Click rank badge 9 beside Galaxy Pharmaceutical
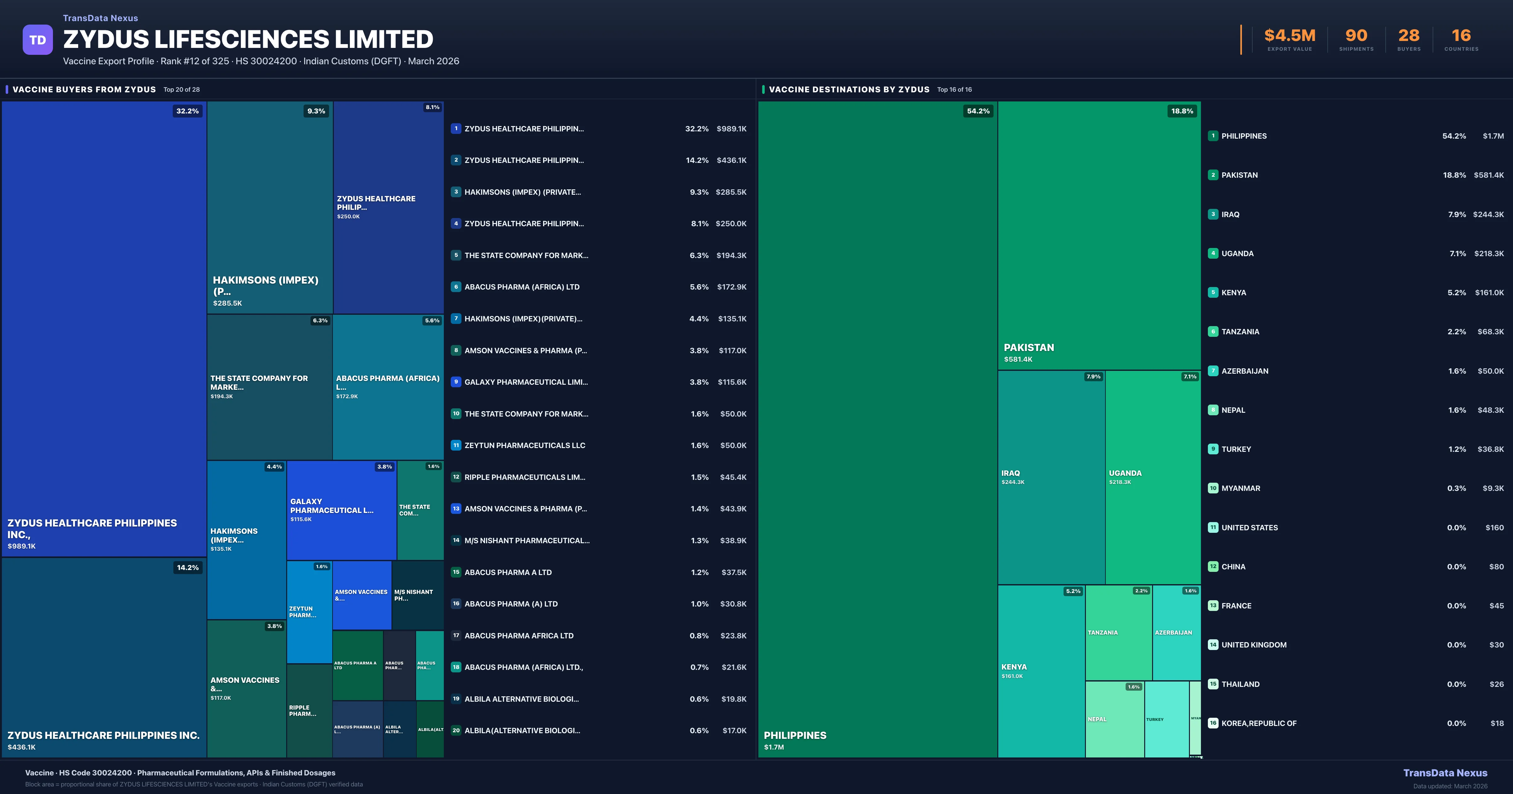1513x794 pixels. [456, 382]
